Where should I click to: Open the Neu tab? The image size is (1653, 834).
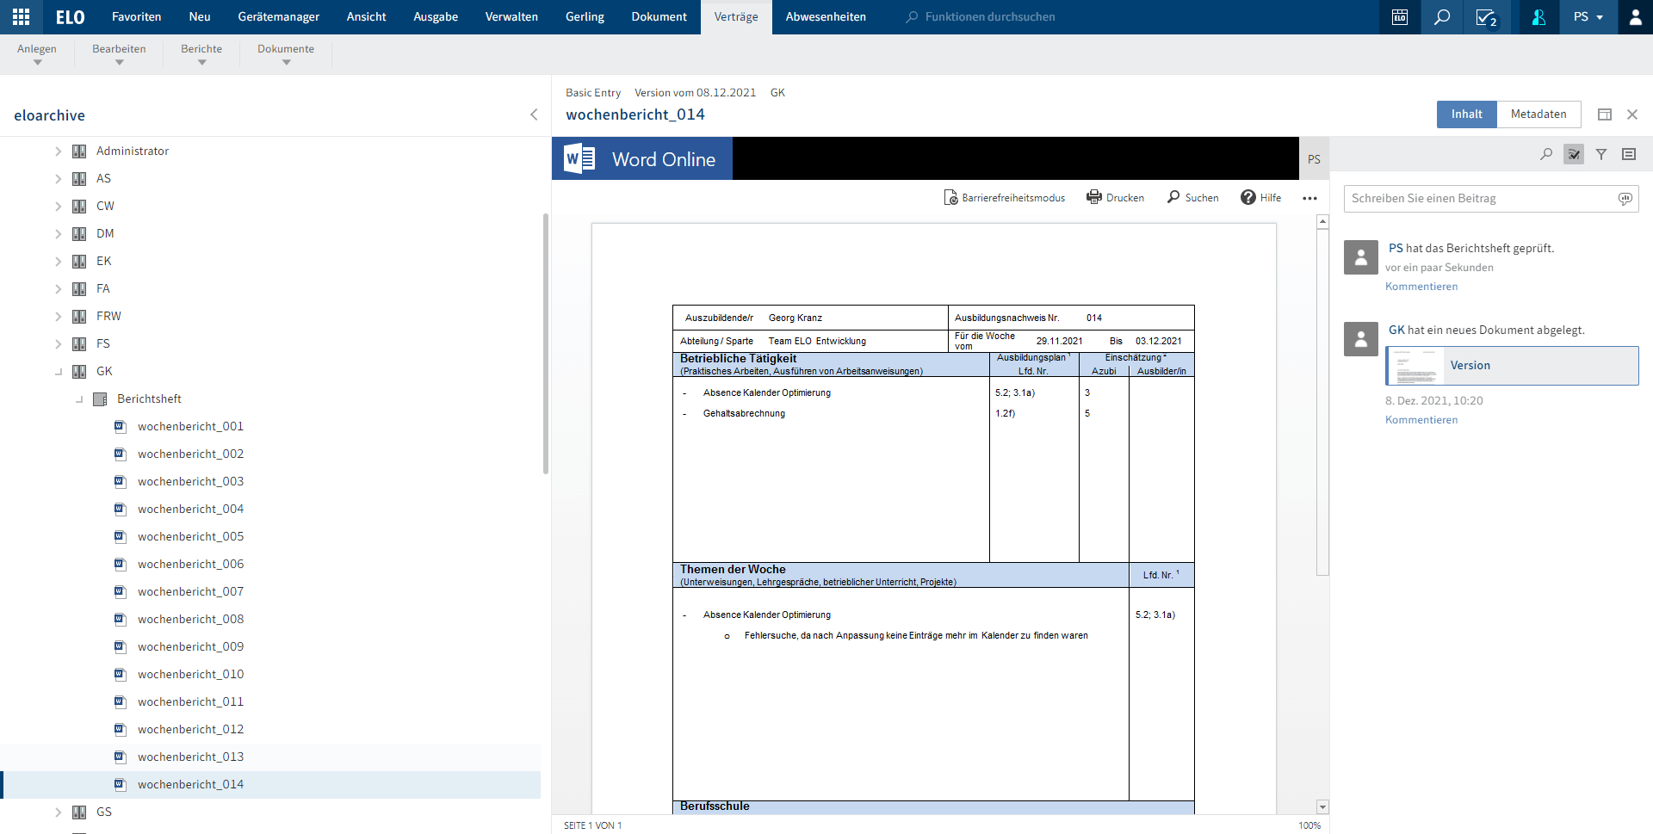tap(200, 17)
